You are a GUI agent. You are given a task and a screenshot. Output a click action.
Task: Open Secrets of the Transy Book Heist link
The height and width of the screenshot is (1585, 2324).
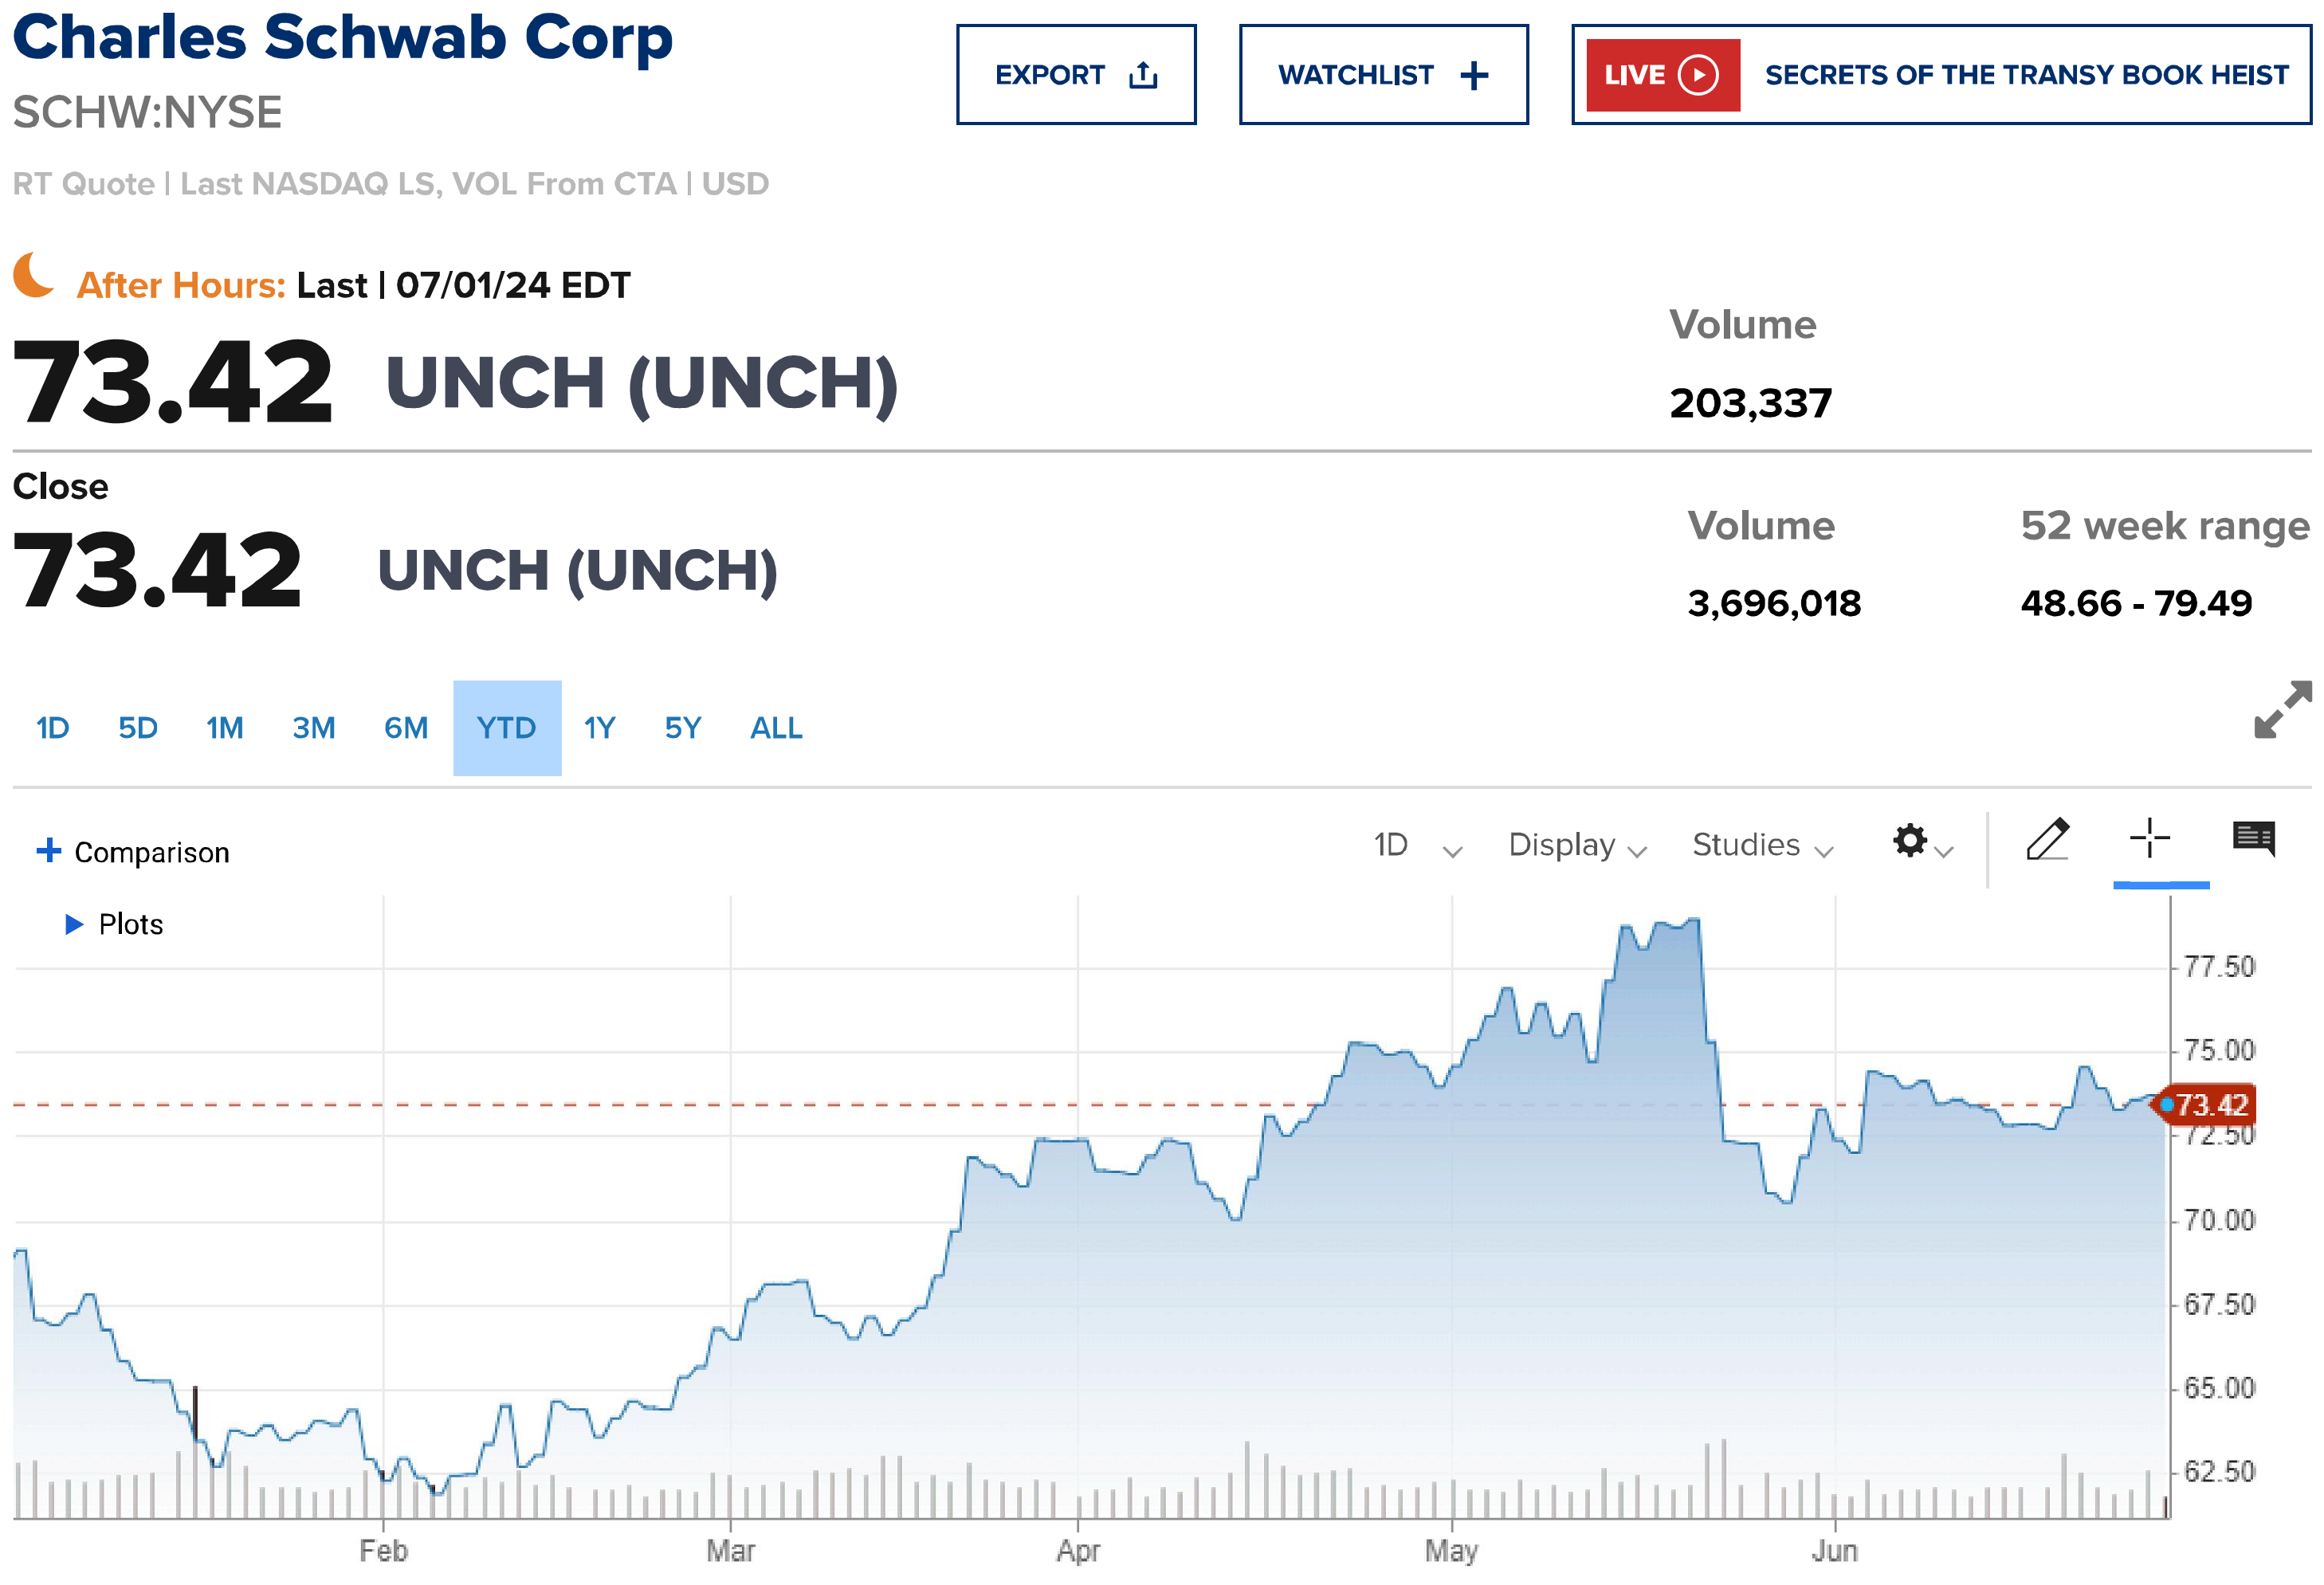coord(2026,75)
